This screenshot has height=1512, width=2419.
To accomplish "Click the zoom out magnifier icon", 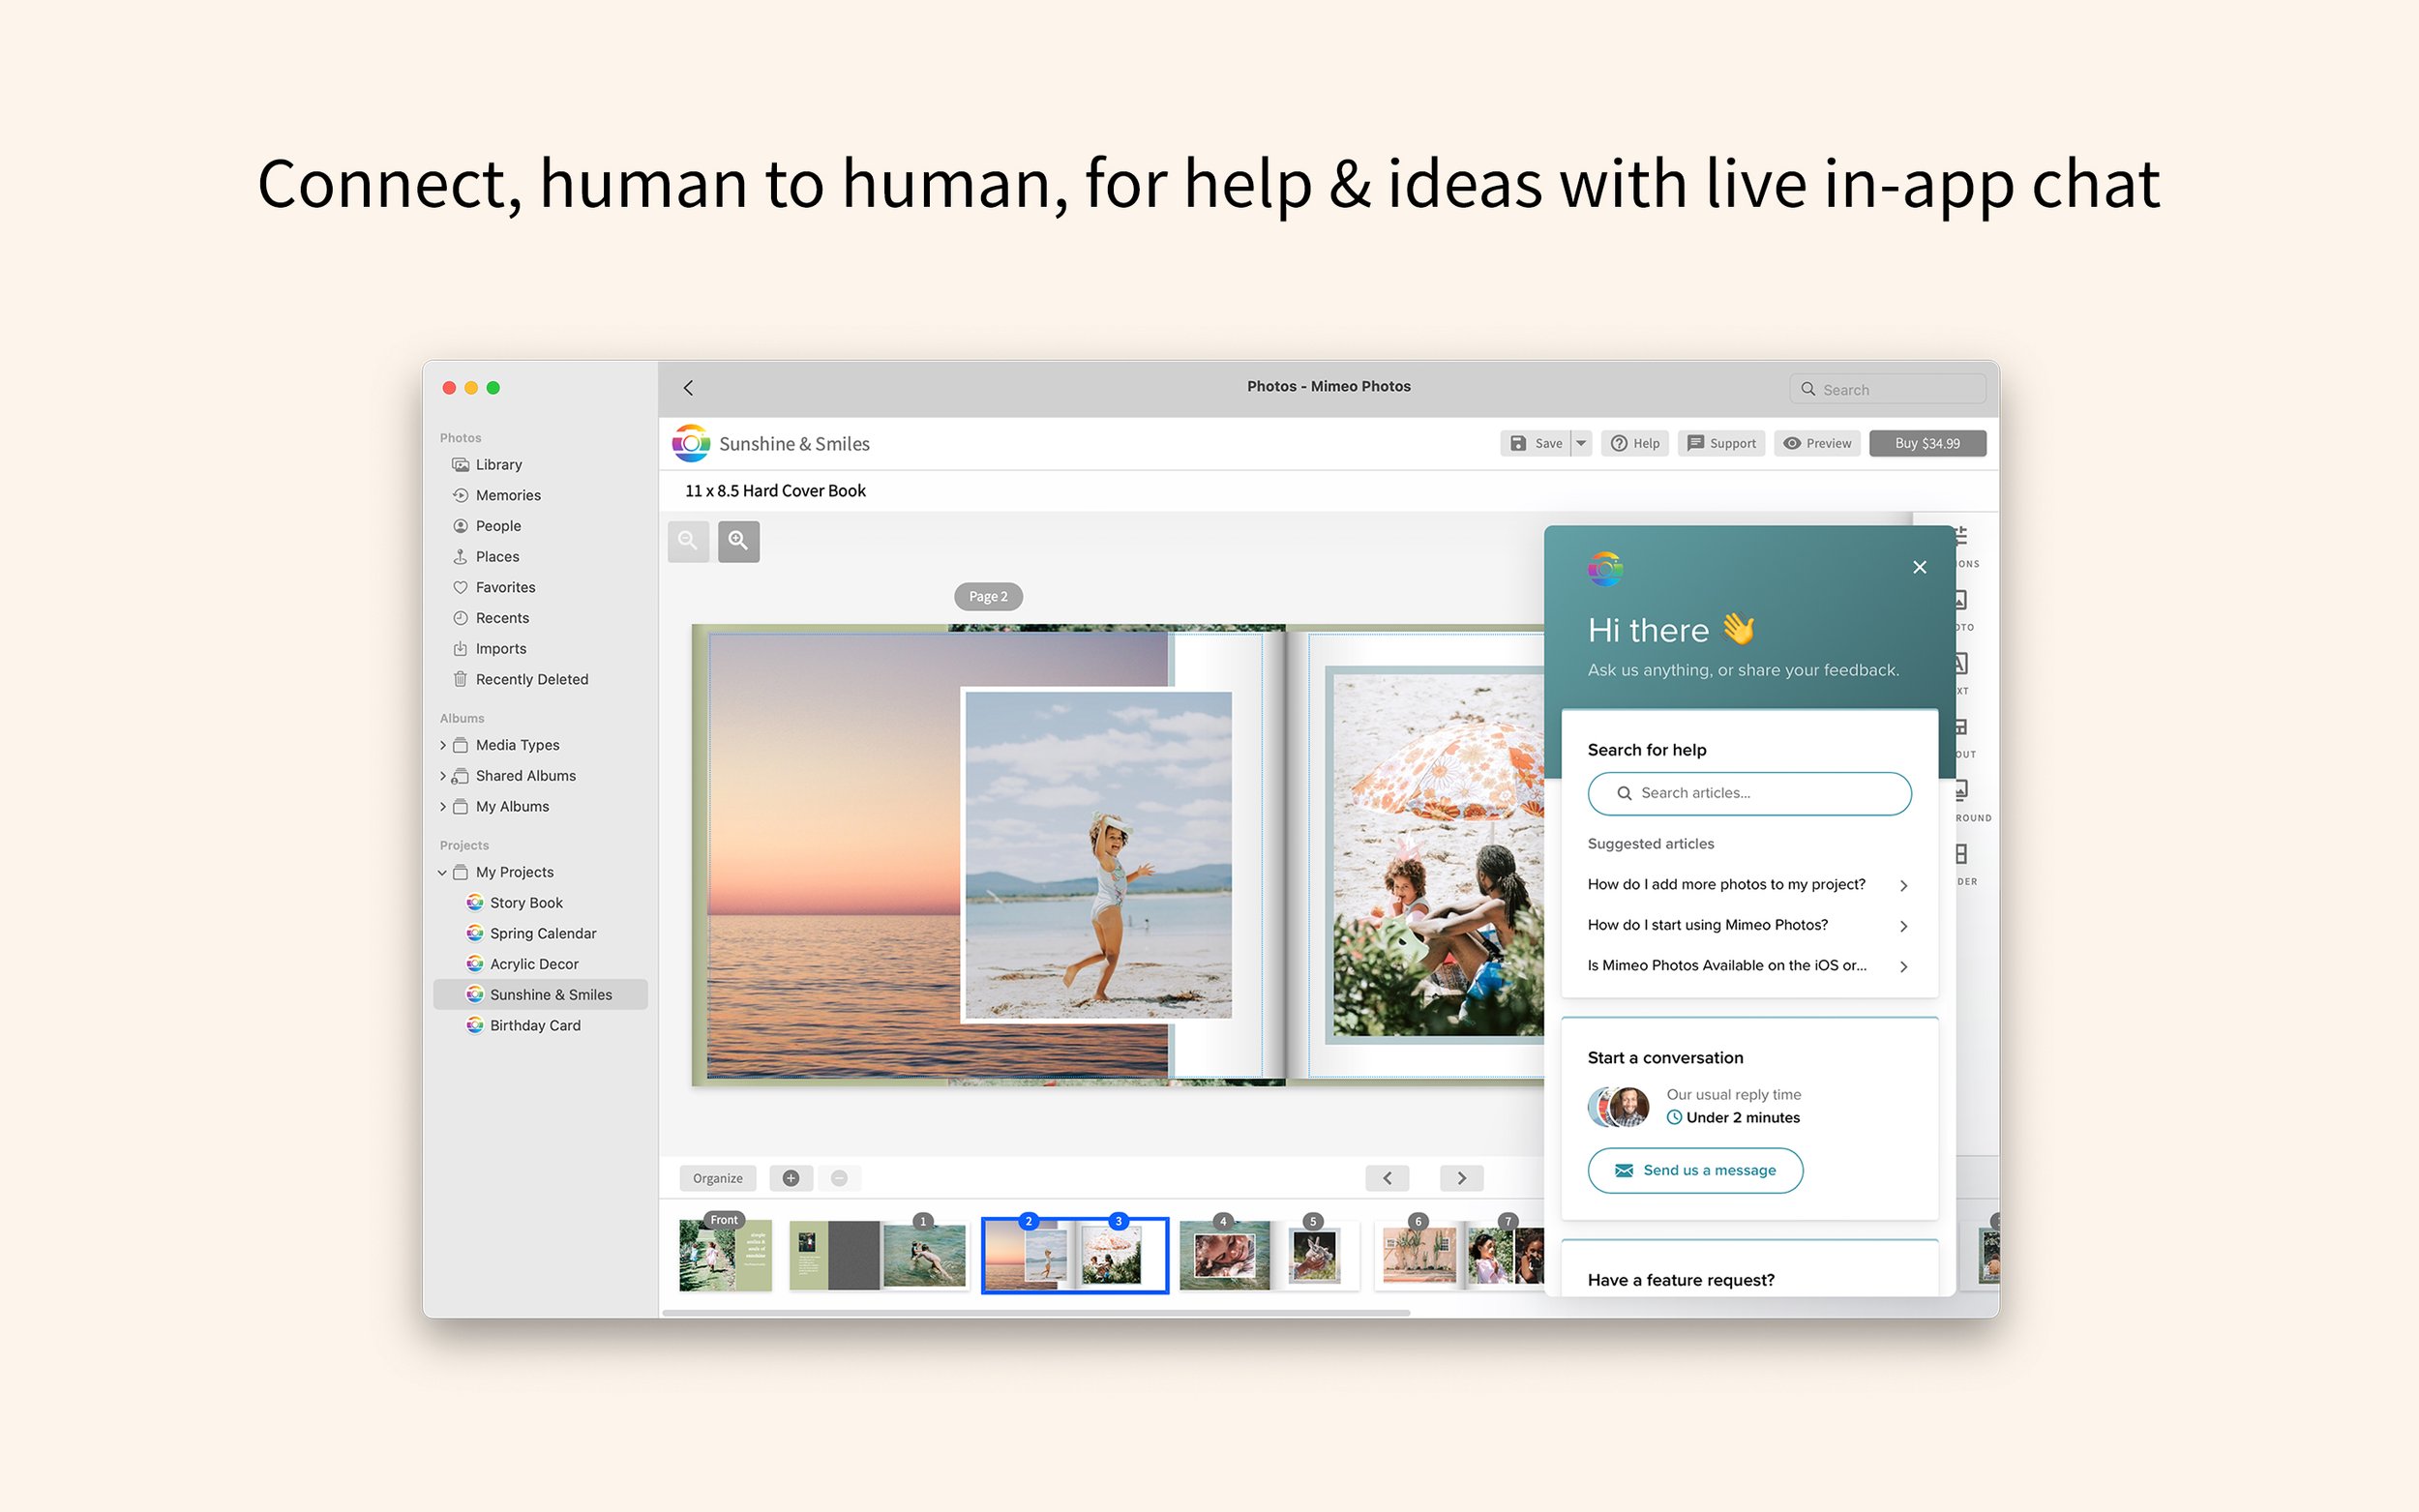I will (688, 541).
